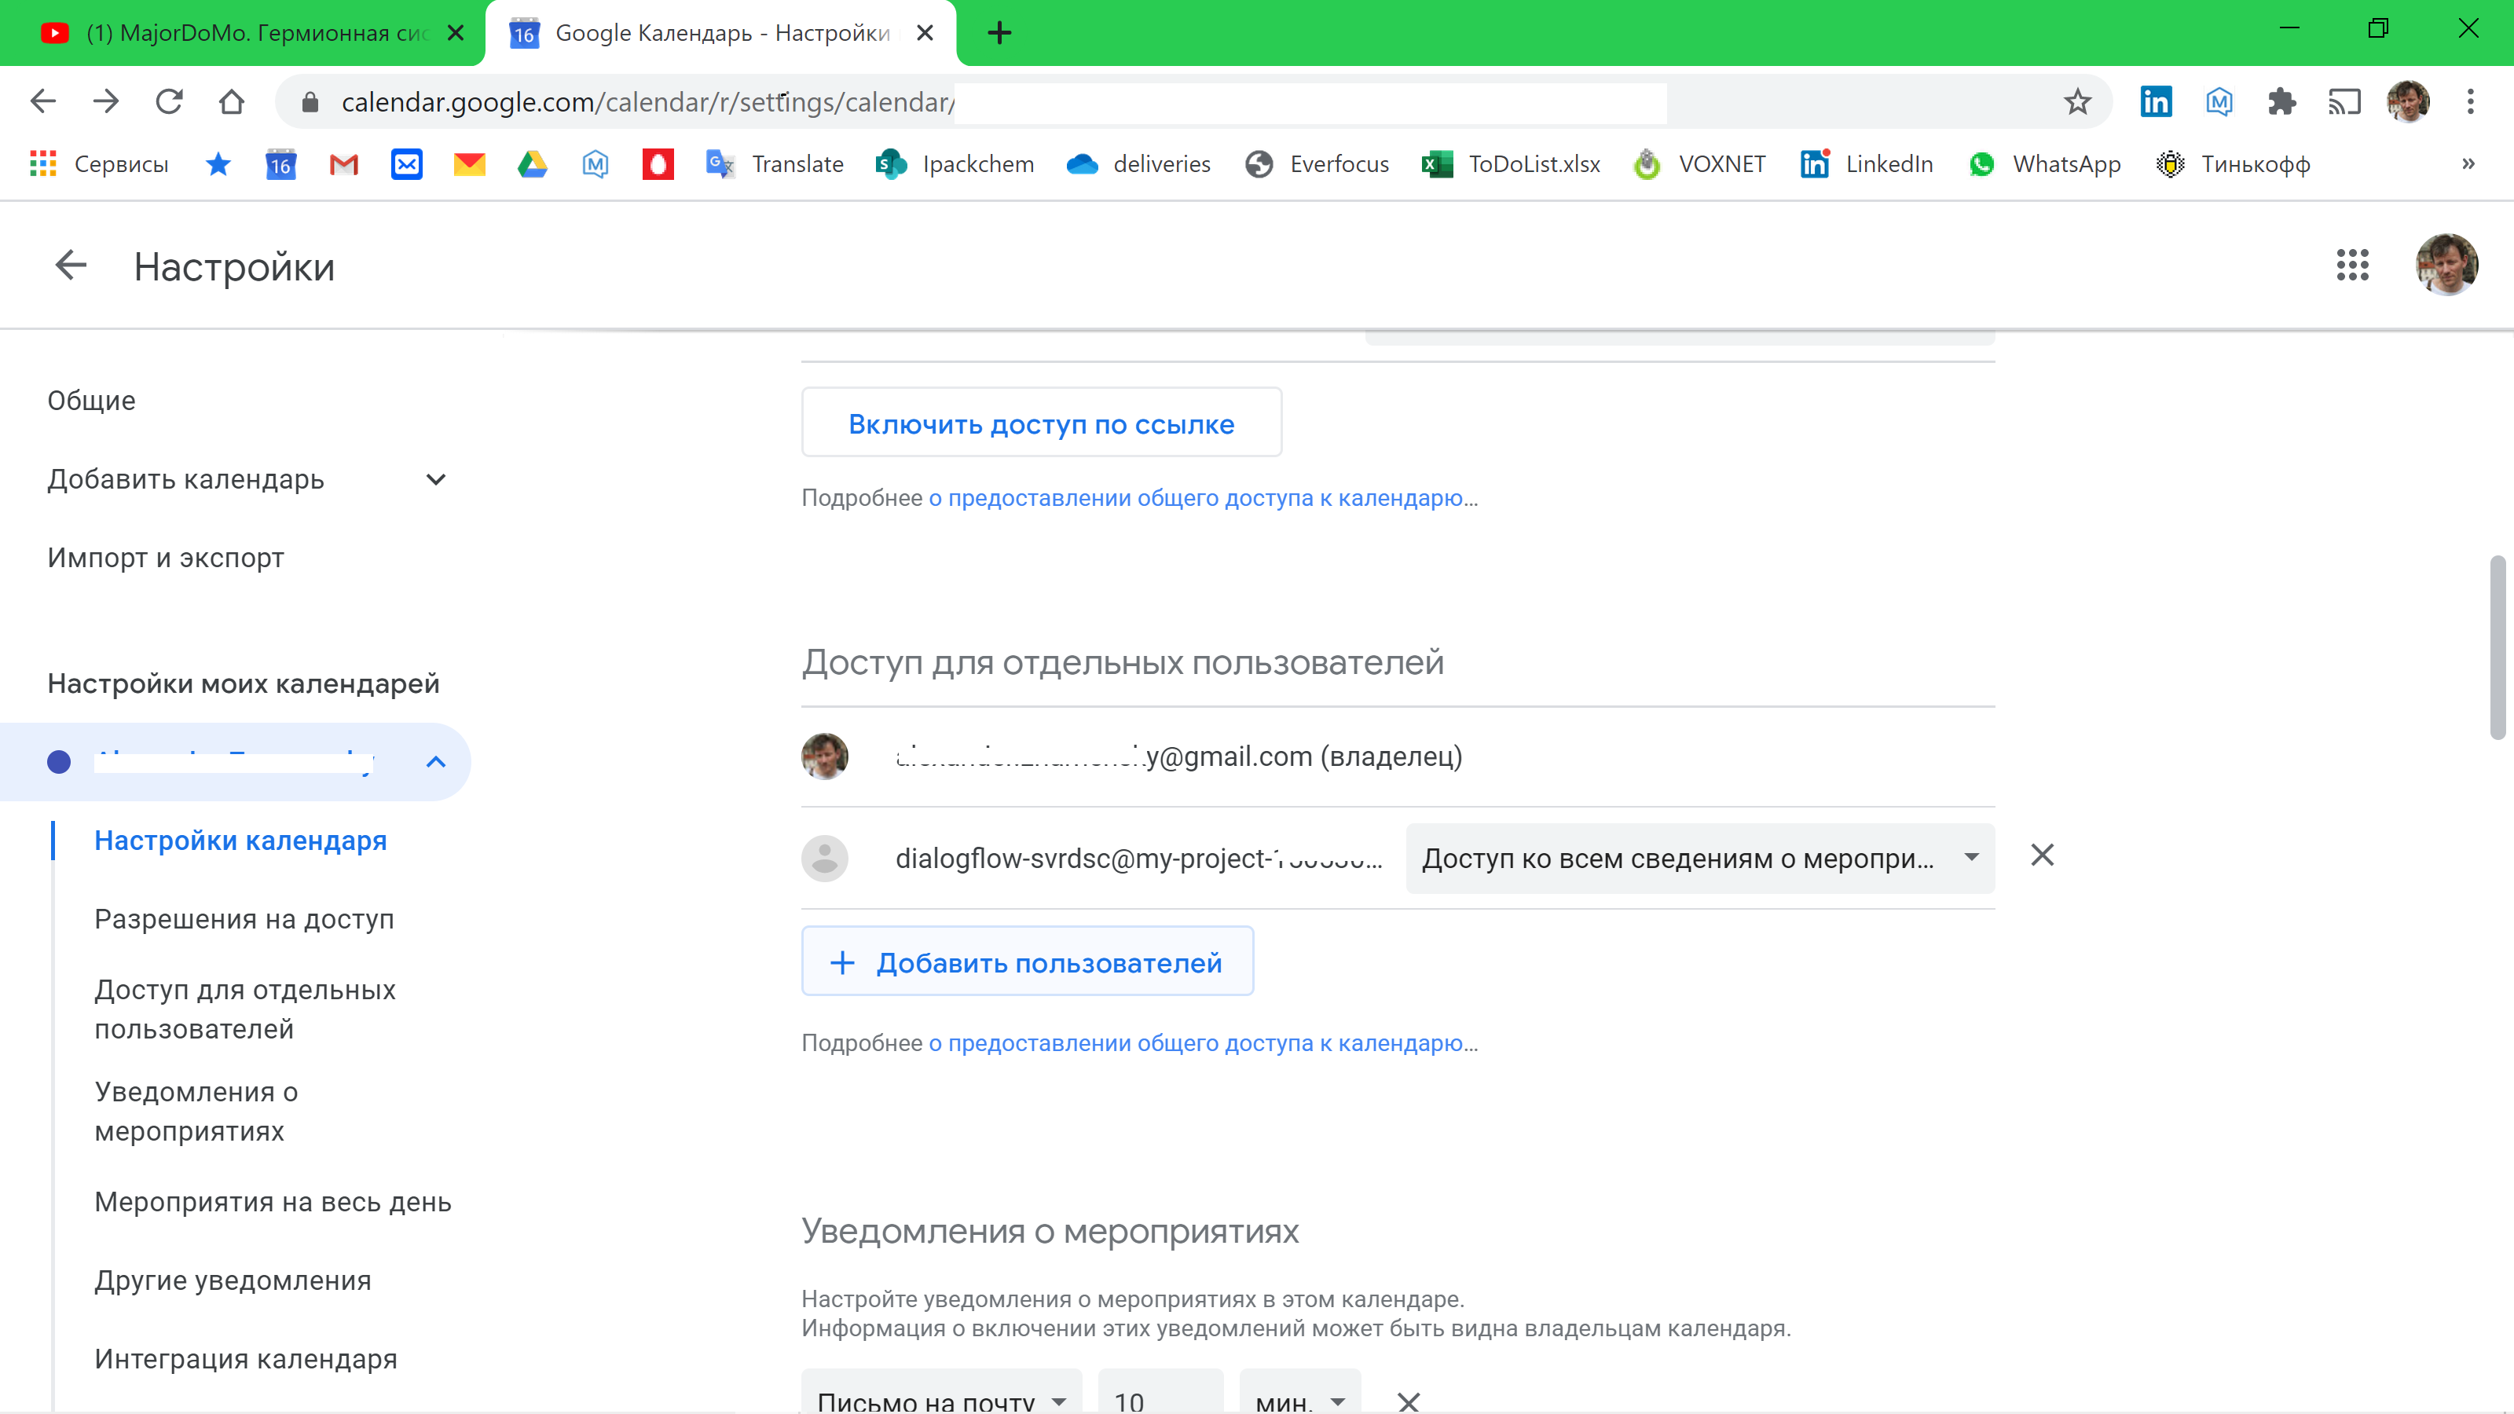This screenshot has width=2514, height=1414.
Task: Open the ToDoList.xlsx bookmark
Action: click(x=1510, y=164)
